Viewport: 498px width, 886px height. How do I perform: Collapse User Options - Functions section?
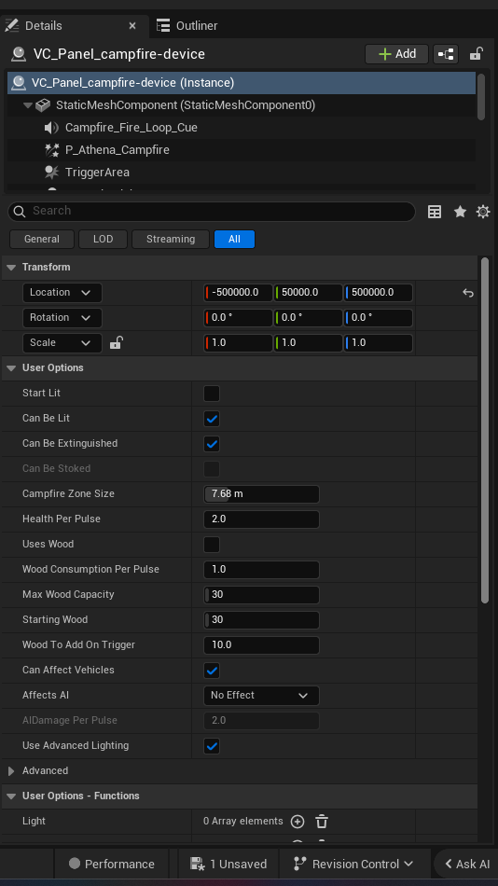point(11,796)
